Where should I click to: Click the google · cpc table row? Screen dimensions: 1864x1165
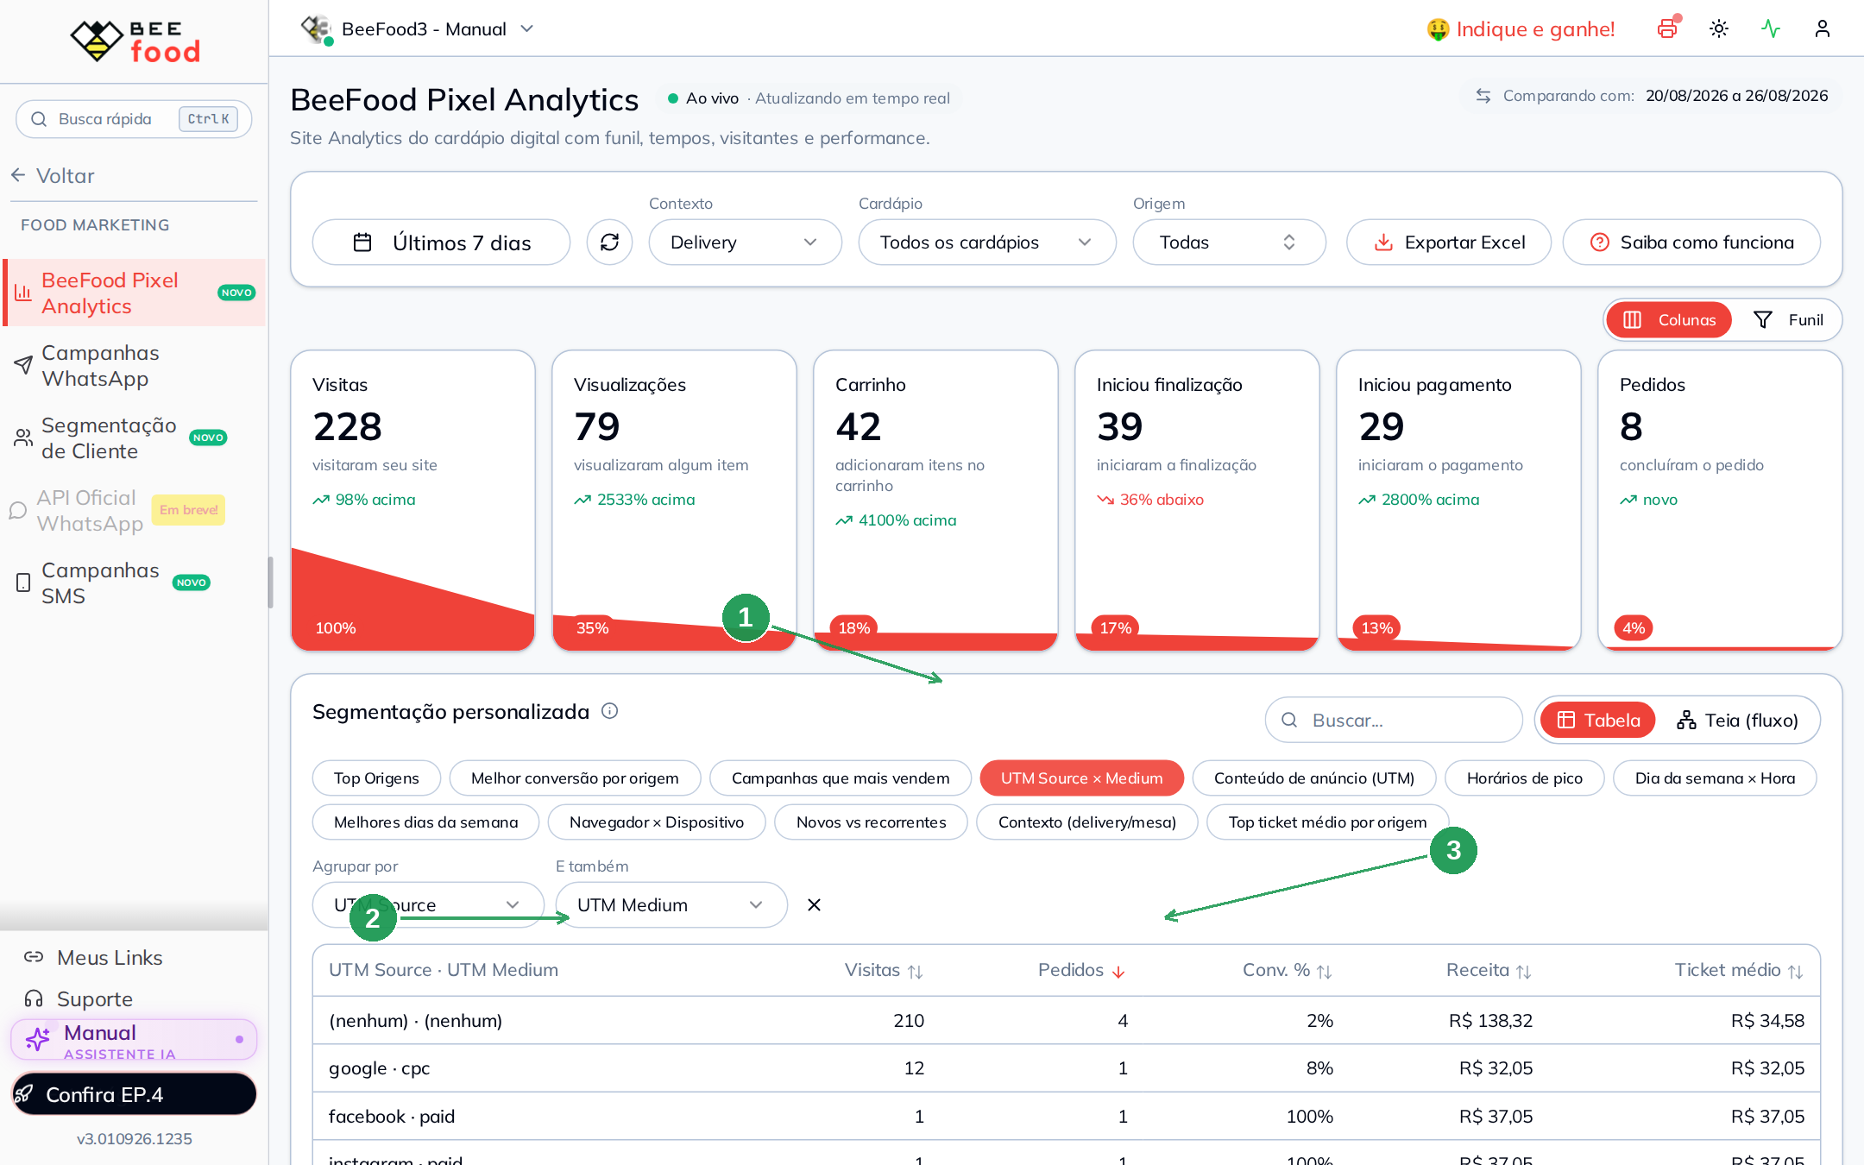coord(1067,1068)
